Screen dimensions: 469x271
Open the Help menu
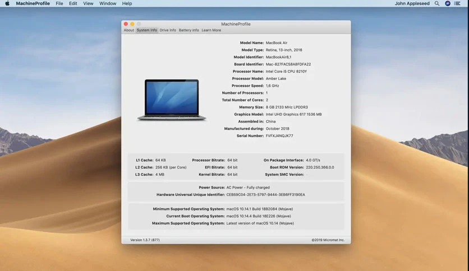coord(127,3)
